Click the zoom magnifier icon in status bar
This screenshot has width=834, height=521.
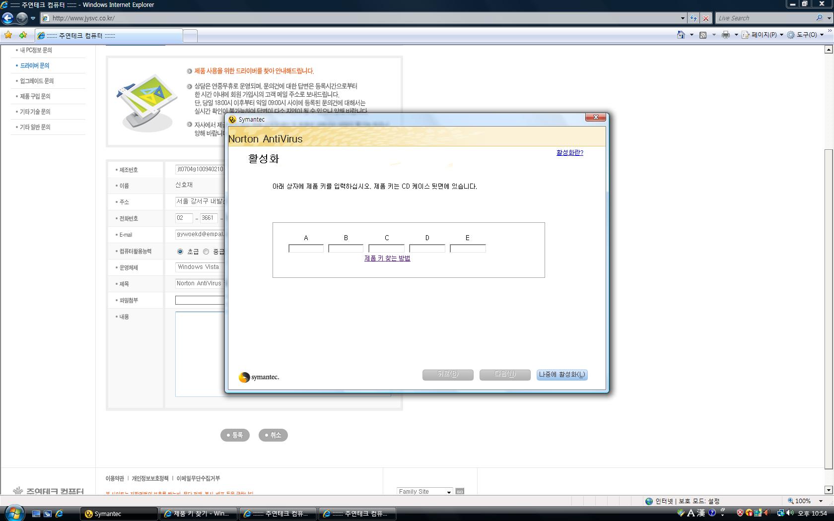pos(791,501)
